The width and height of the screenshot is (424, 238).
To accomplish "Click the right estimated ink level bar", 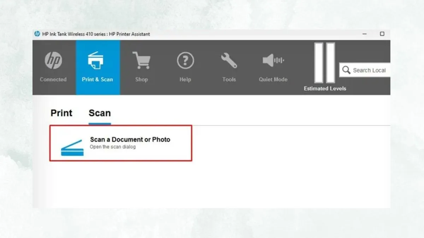I will pyautogui.click(x=330, y=63).
